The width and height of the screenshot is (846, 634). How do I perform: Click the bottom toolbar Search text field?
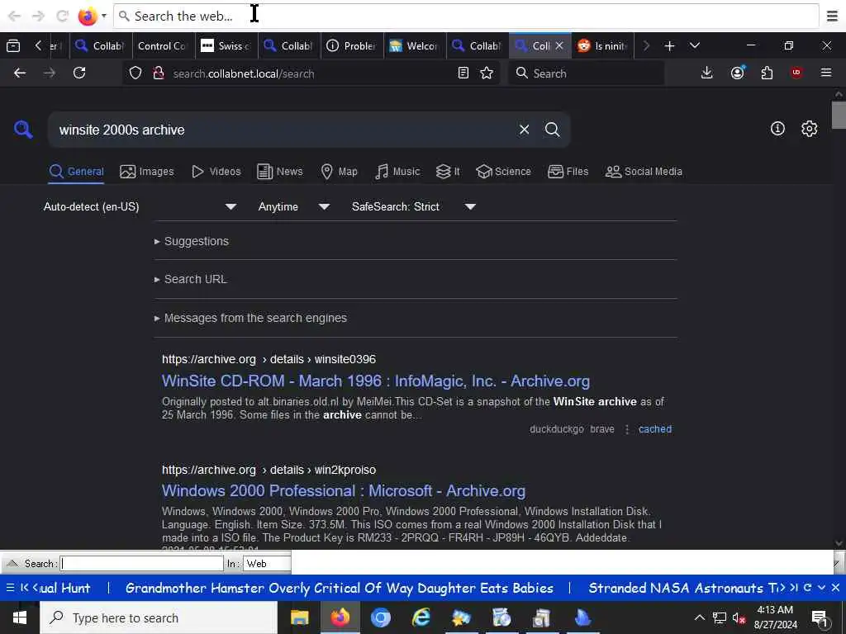(x=142, y=563)
